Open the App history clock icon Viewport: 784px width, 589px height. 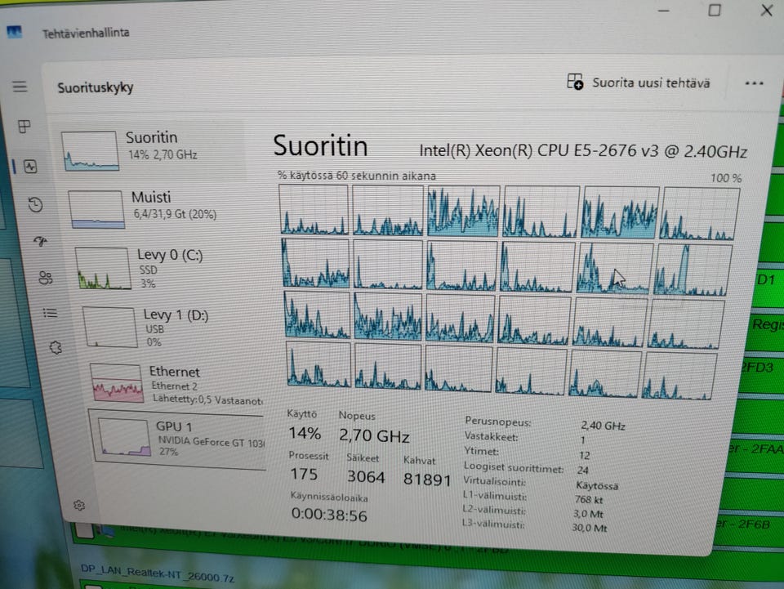pyautogui.click(x=35, y=204)
